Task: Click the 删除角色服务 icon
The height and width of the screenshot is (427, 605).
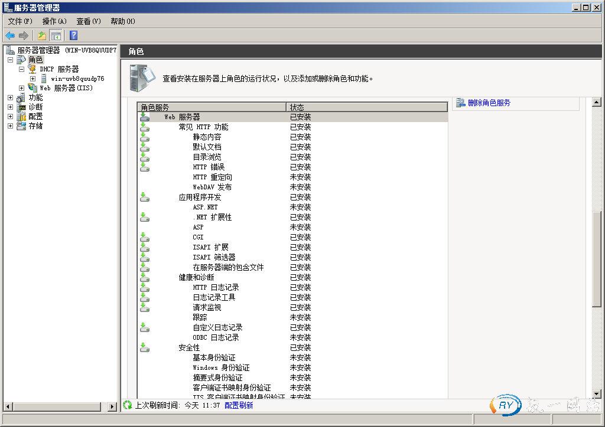Action: 460,103
